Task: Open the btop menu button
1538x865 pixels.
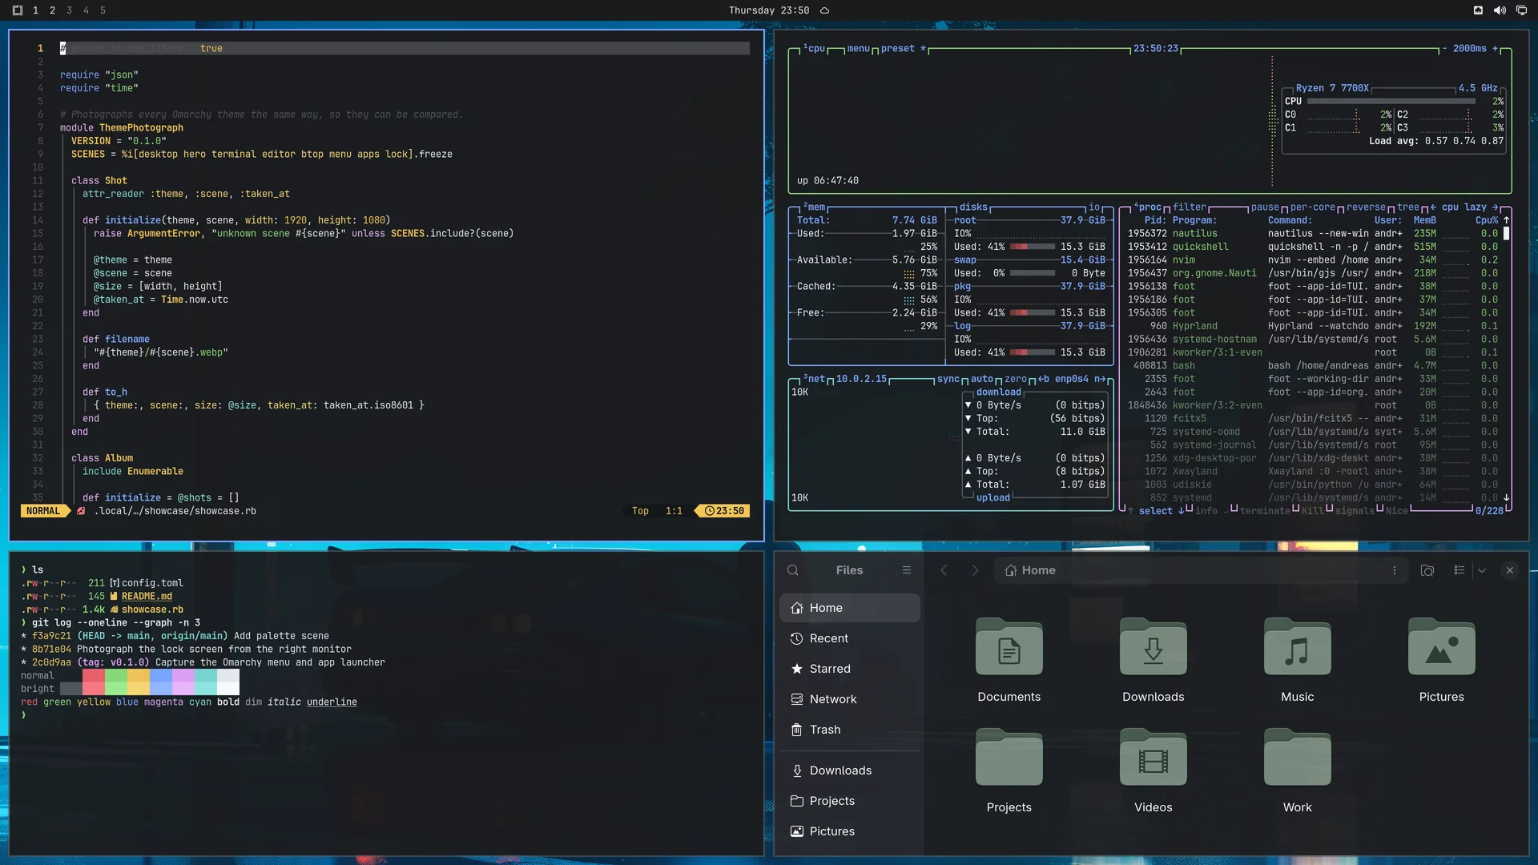Action: [x=858, y=49]
